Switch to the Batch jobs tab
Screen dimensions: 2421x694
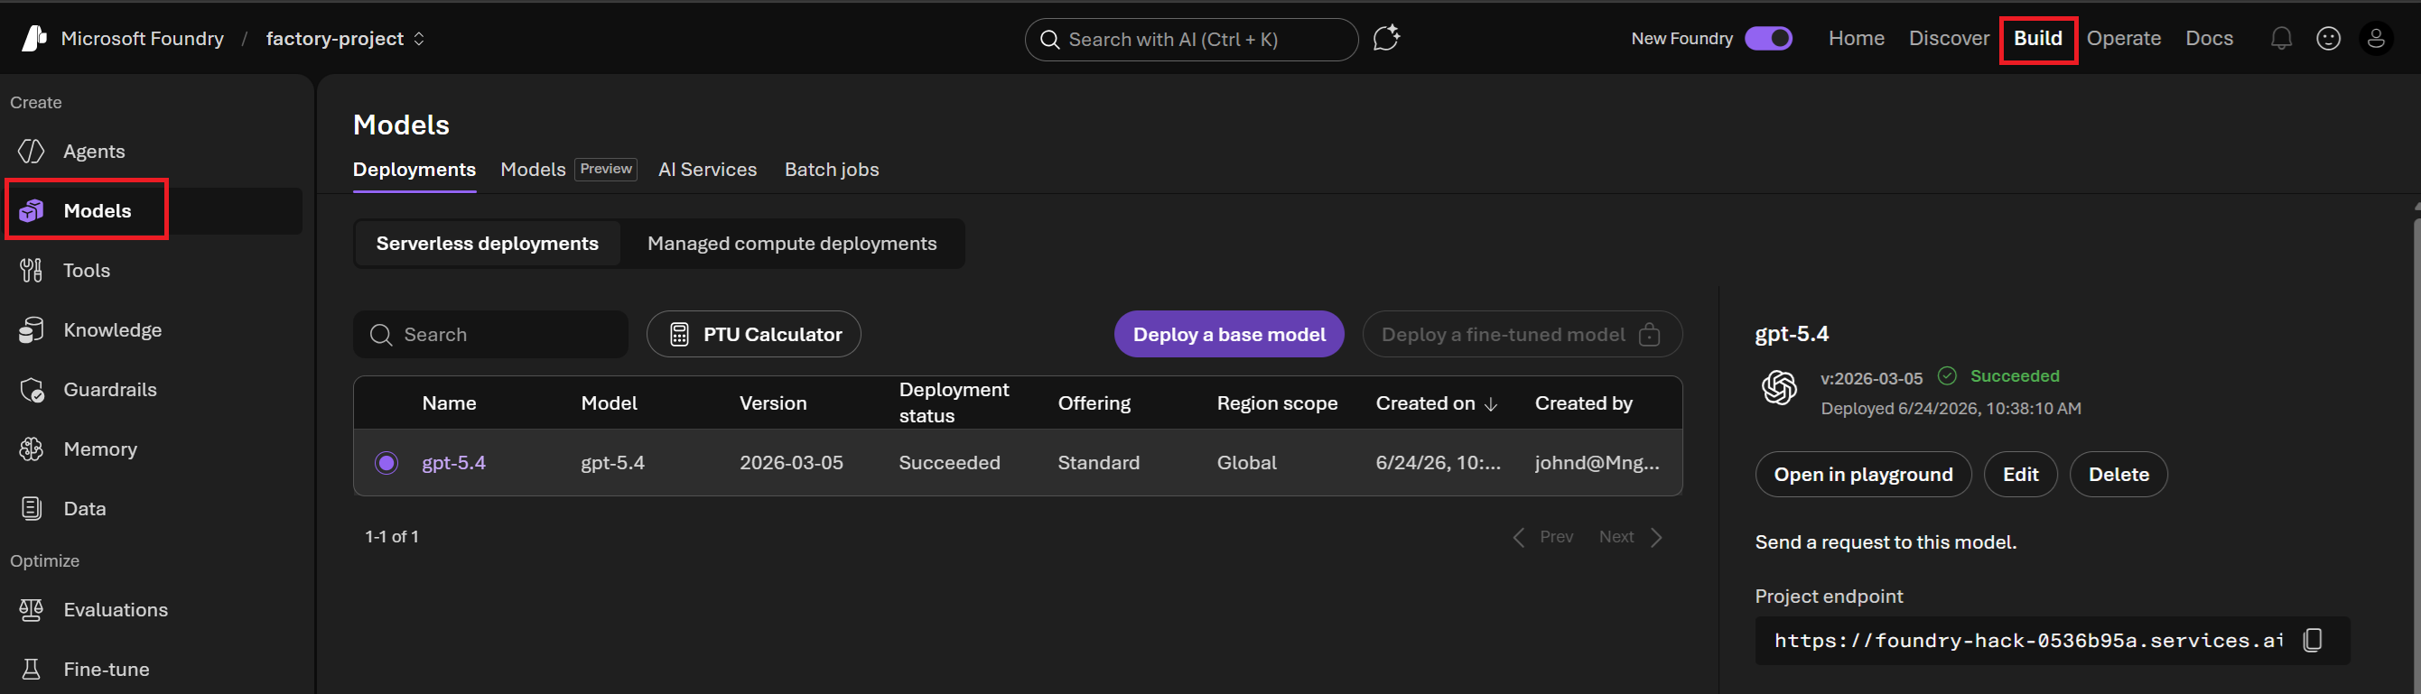coord(832,170)
